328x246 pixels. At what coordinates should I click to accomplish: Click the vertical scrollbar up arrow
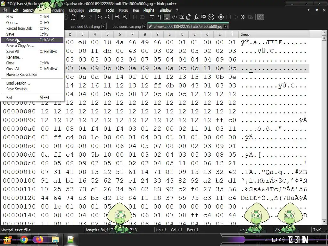point(324,33)
